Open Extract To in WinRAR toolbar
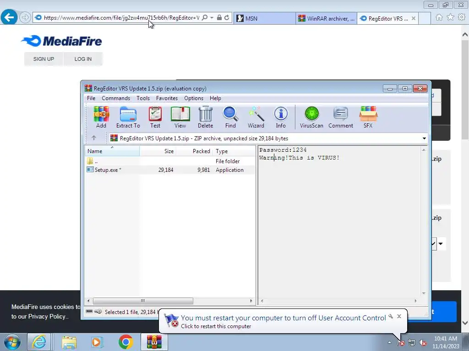 tap(128, 117)
